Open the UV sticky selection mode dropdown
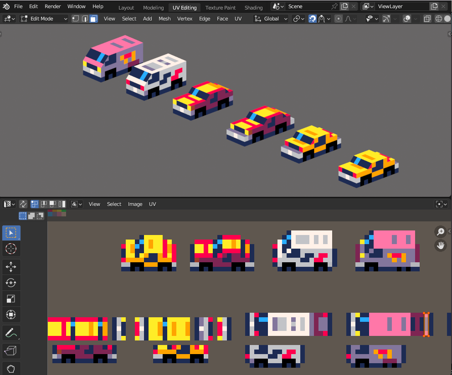This screenshot has width=452, height=375. coord(77,204)
